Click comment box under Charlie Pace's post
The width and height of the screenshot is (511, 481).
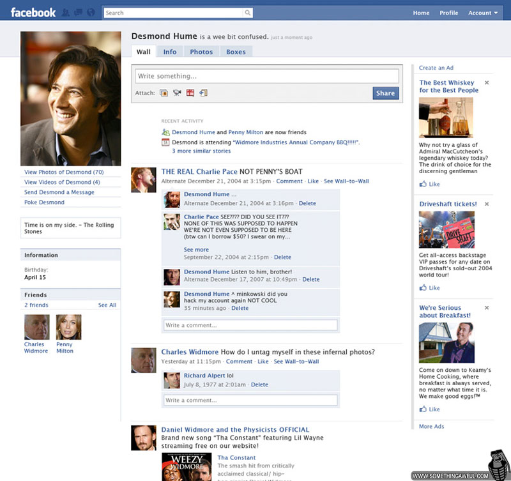pos(250,325)
